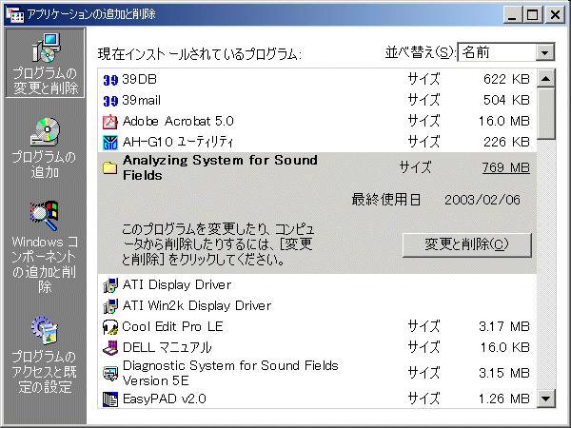Click the 現在インストールされているプログラム heading

coord(199,54)
